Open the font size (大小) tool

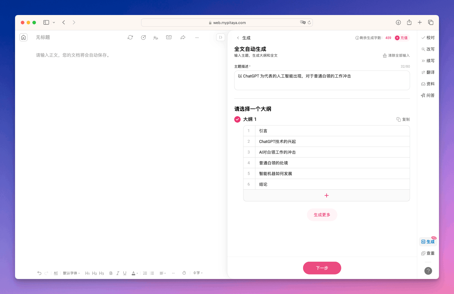[155, 38]
